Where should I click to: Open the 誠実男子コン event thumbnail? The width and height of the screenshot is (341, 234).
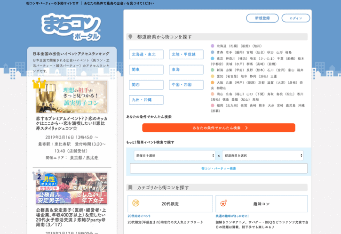click(71, 96)
